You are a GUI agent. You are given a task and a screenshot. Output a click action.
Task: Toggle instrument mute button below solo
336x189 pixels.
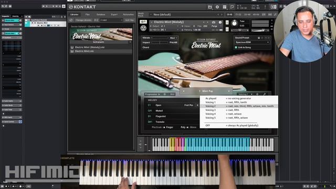pos(227,29)
